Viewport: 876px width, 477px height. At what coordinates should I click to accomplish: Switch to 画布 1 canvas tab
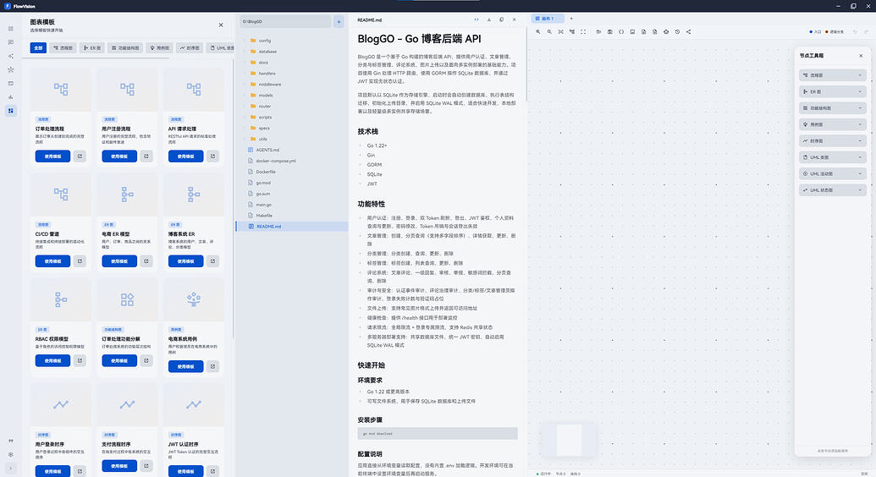547,19
